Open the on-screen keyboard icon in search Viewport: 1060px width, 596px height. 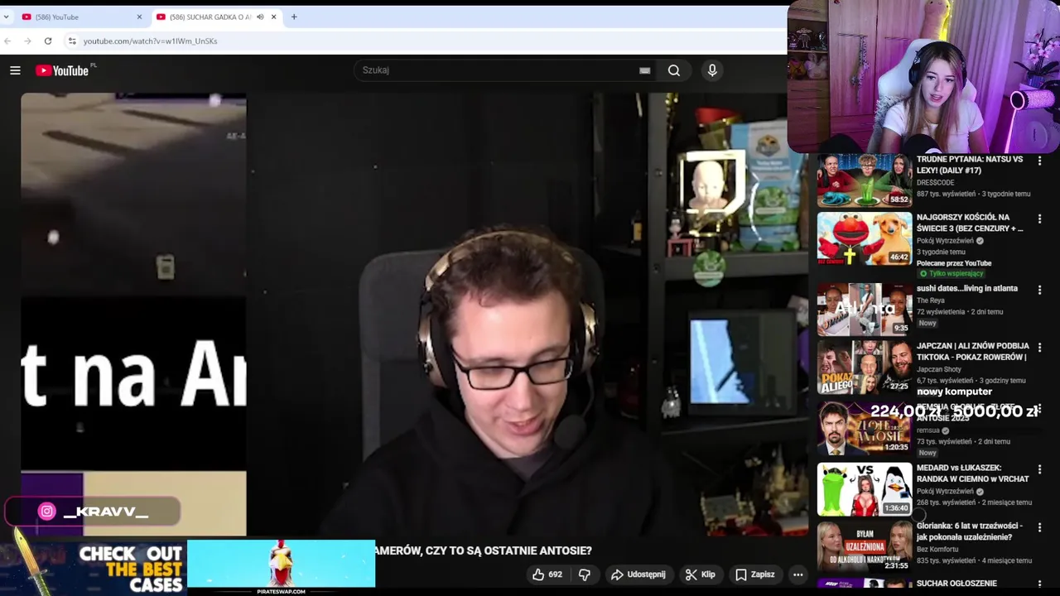coord(644,70)
